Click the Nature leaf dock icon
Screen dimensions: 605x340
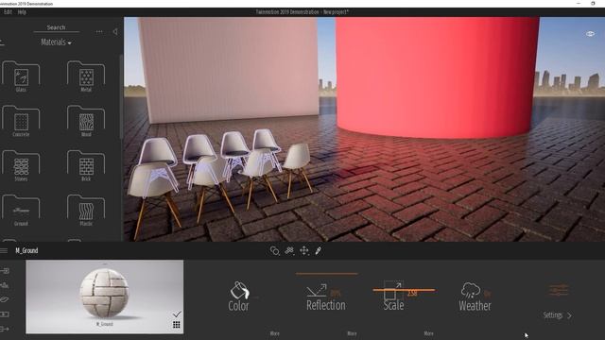(5, 299)
